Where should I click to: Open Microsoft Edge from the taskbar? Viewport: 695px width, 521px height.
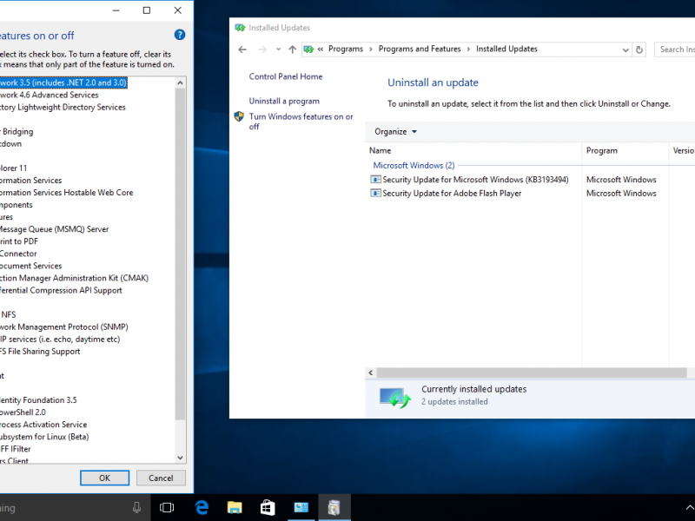point(202,507)
